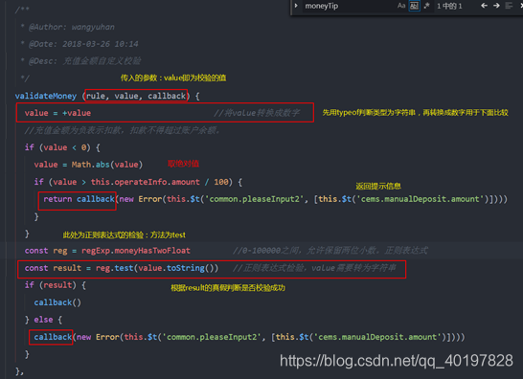Click the 'callback()' call line
523x379 pixels.
(x=57, y=302)
